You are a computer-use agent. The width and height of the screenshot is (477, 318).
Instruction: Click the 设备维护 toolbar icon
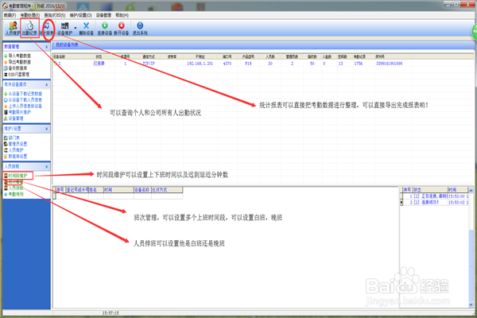[65, 29]
